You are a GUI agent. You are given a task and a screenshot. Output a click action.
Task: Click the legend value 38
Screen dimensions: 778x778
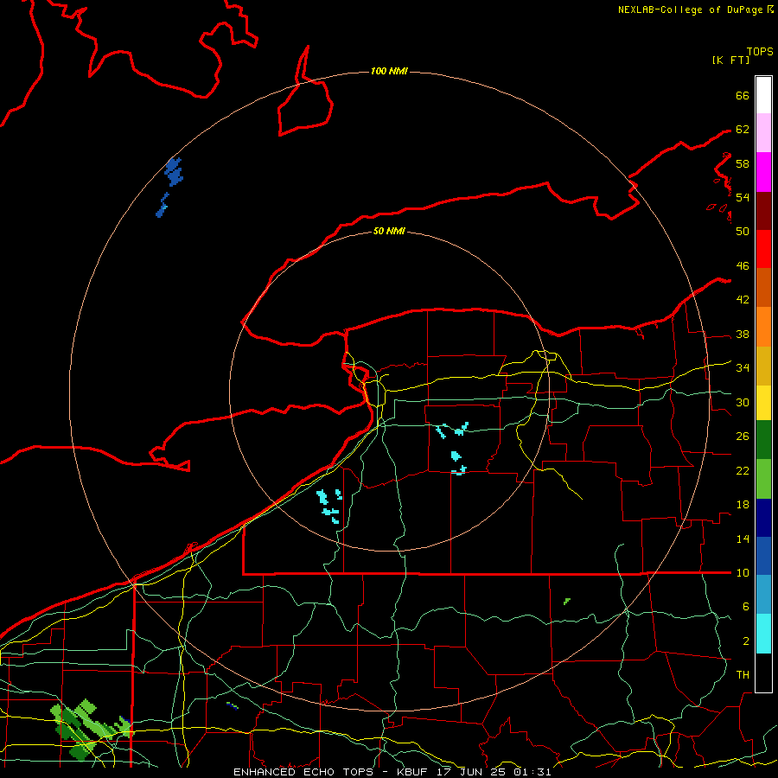tap(743, 335)
